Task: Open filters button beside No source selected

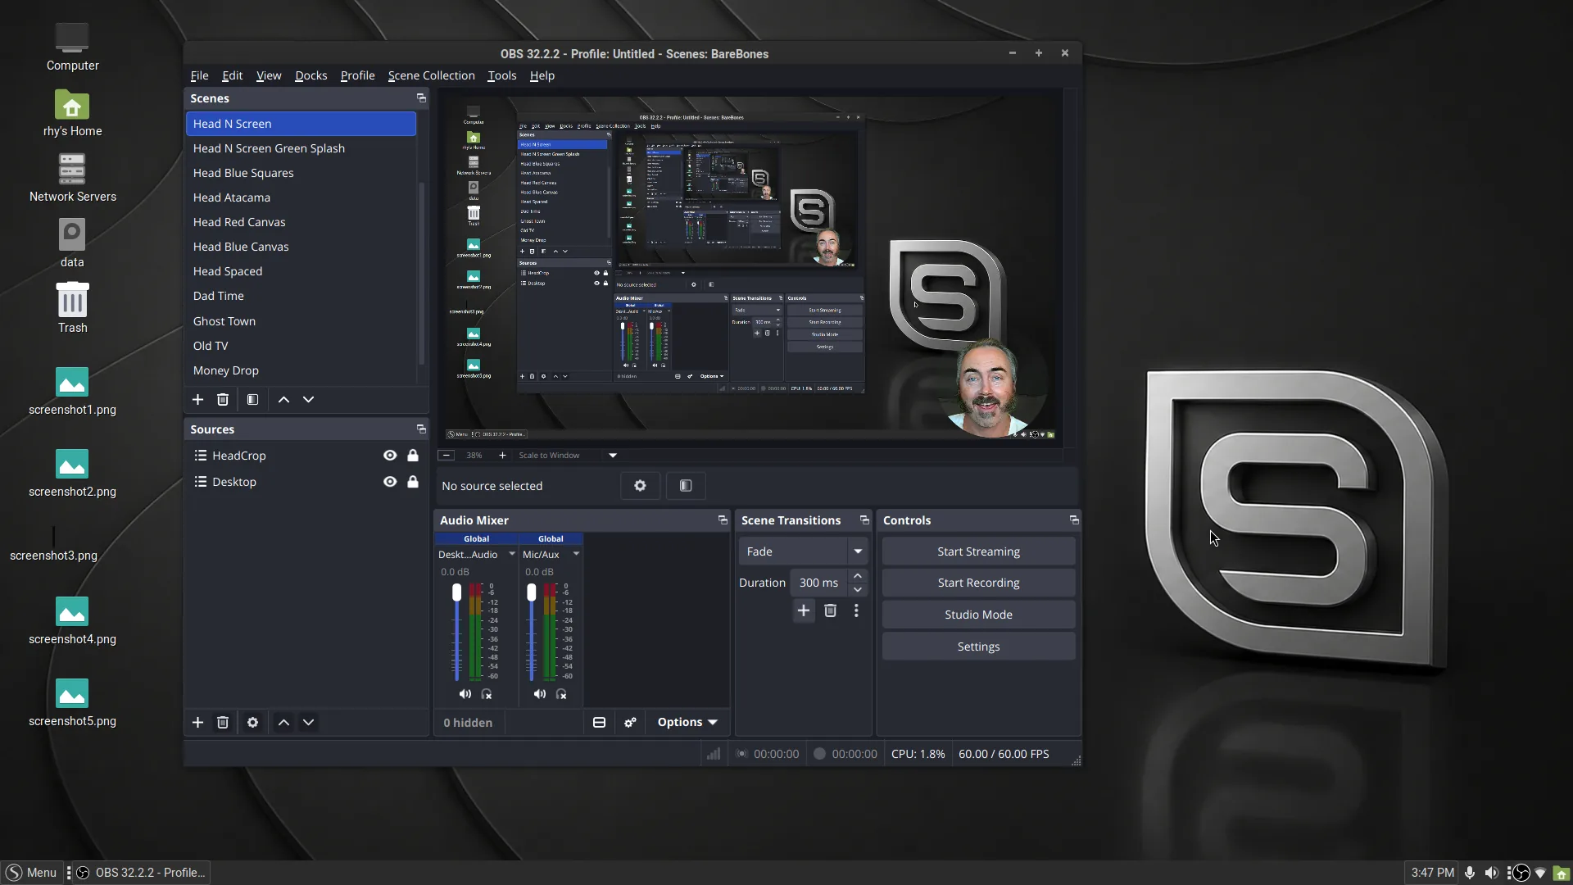Action: (686, 486)
